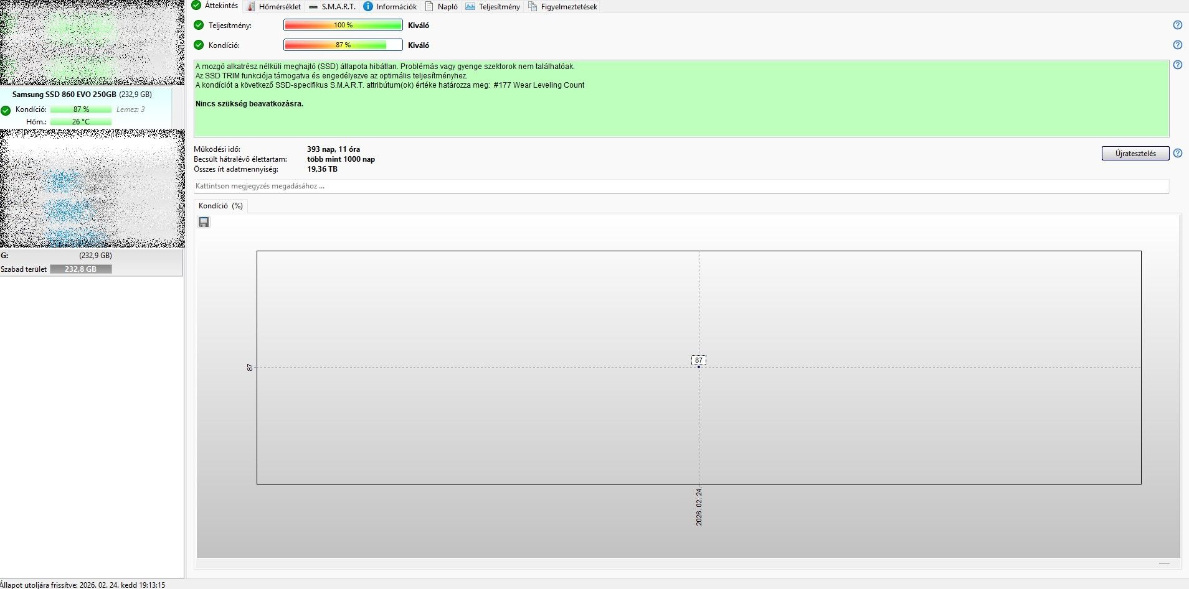Image resolution: width=1189 pixels, height=589 pixels.
Task: Click the 'Működési idő:' label
Action: 217,149
